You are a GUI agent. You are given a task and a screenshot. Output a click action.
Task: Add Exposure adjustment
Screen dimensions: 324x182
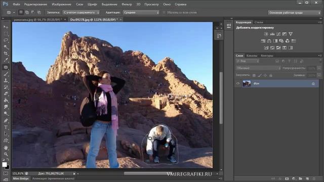[x=285, y=34]
